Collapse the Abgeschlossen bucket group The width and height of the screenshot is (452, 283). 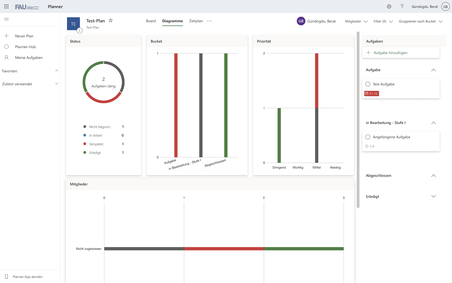(x=433, y=175)
